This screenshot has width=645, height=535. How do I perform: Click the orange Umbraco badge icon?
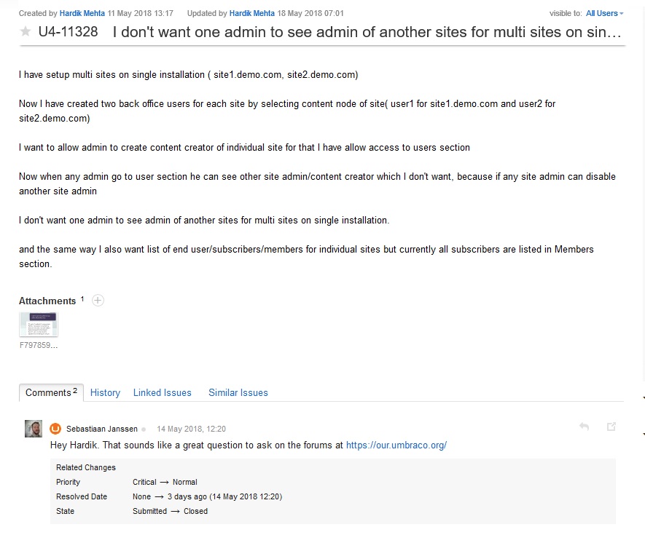[55, 429]
